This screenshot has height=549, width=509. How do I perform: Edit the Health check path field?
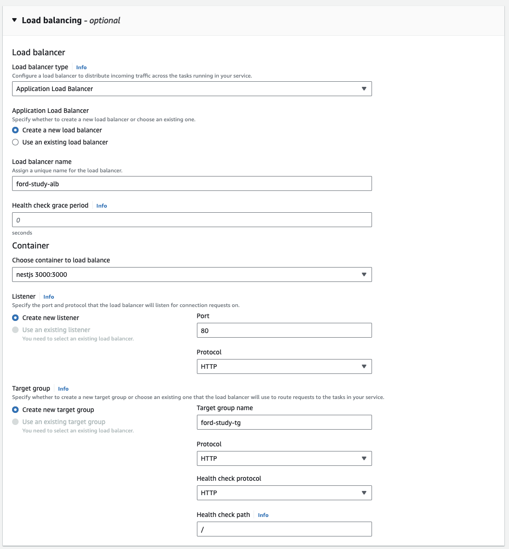pos(284,529)
